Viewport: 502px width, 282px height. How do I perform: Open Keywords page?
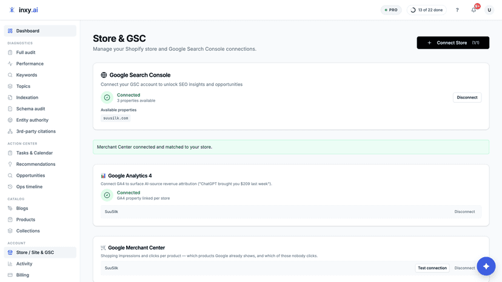click(40, 75)
